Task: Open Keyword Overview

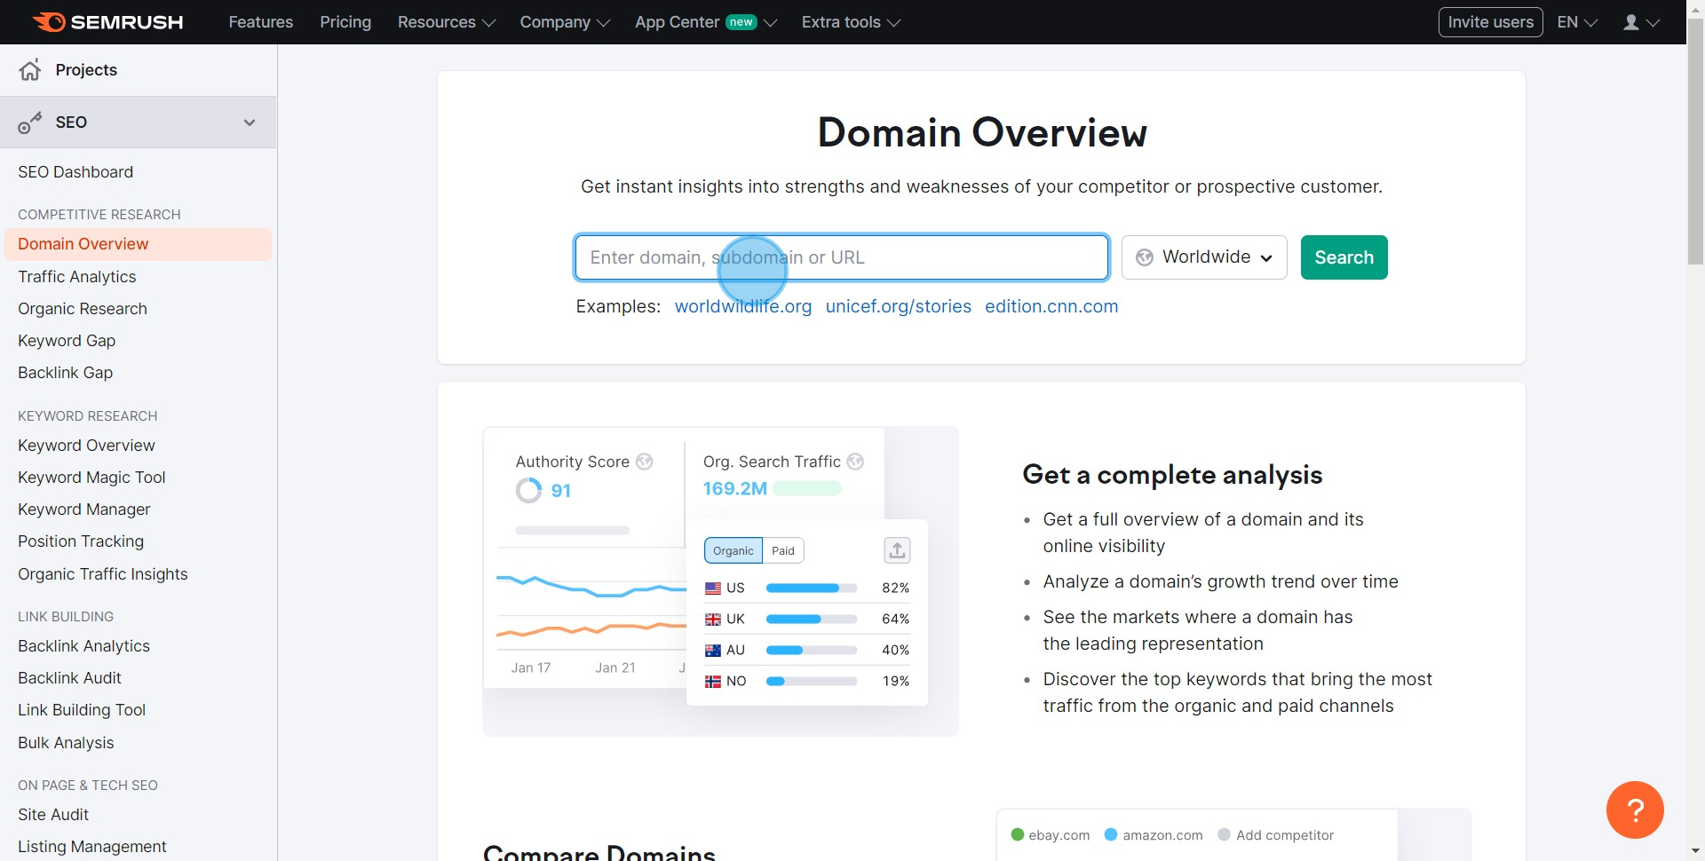Action: (x=86, y=446)
